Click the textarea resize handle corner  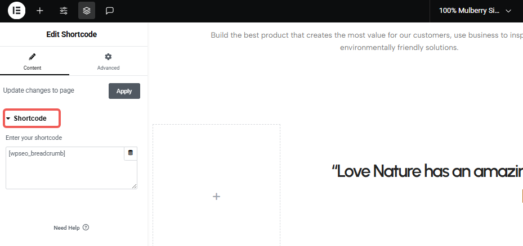pyautogui.click(x=135, y=186)
